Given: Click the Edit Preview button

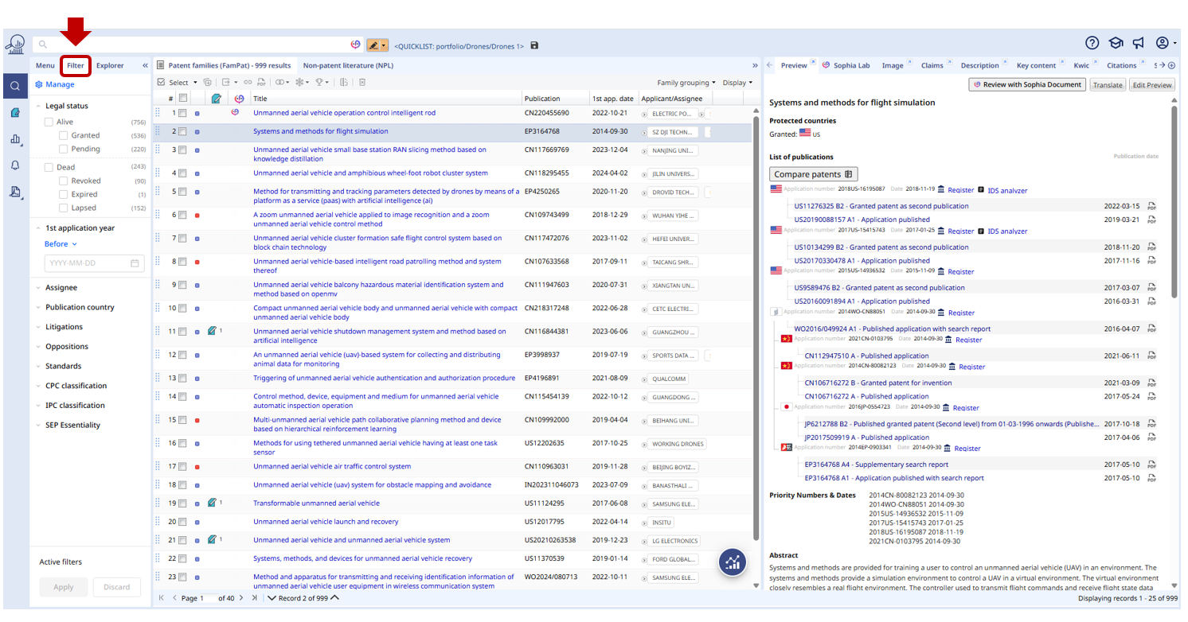Looking at the screenshot, I should tap(1152, 84).
